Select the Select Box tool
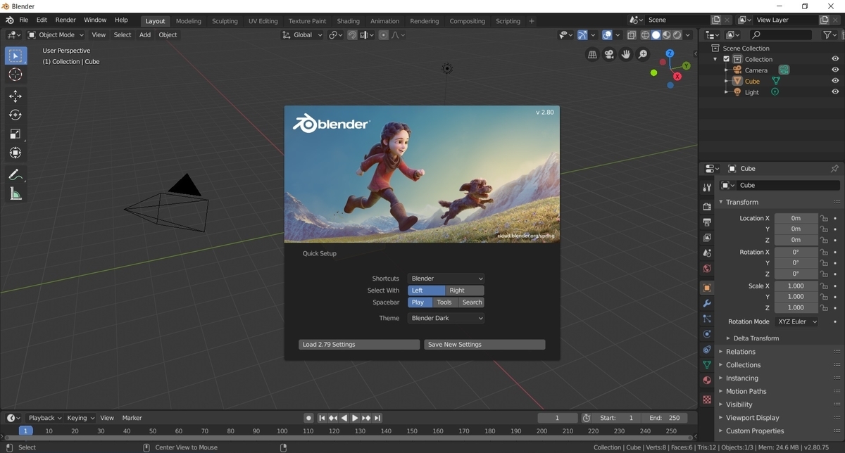This screenshot has width=845, height=453. pos(15,56)
